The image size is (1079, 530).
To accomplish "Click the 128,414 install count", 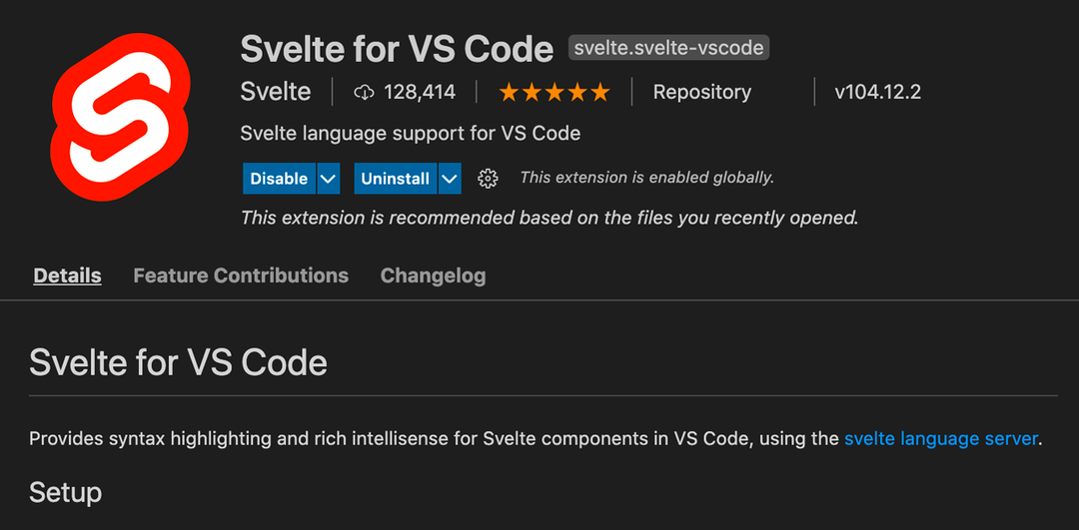I will [x=420, y=92].
